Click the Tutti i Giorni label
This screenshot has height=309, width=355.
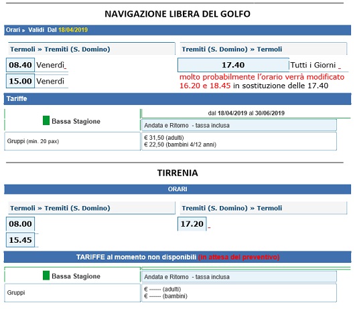[313, 65]
